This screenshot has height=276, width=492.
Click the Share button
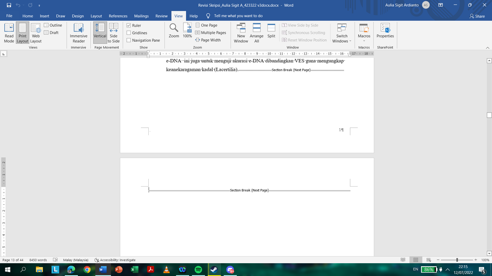pos(477,16)
